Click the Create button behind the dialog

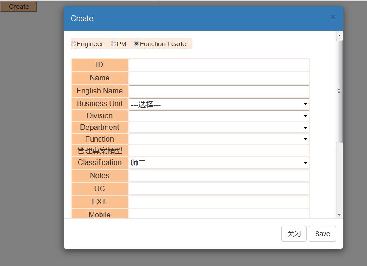click(19, 7)
